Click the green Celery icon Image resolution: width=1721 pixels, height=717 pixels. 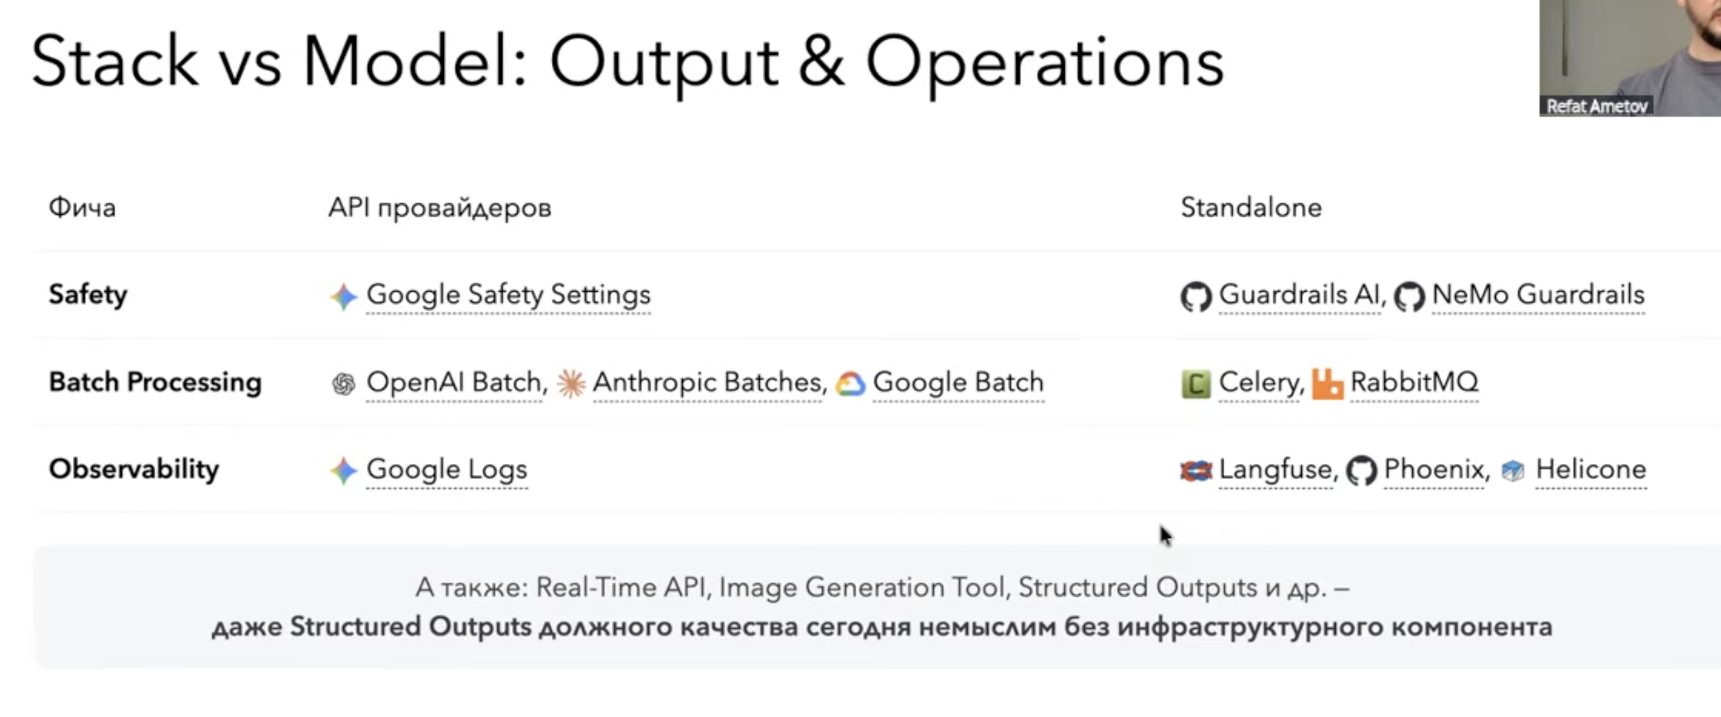[1195, 384]
